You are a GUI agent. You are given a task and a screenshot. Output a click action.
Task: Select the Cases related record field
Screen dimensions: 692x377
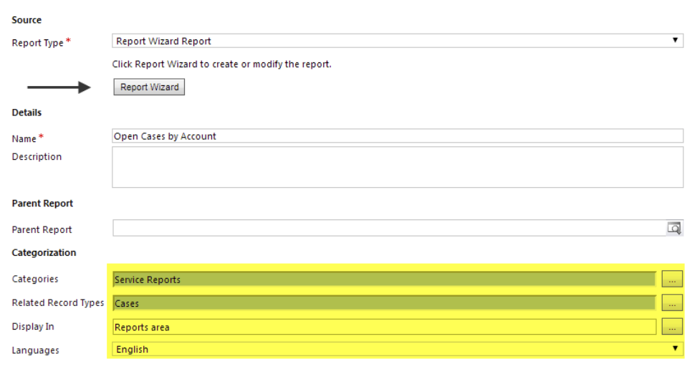385,303
